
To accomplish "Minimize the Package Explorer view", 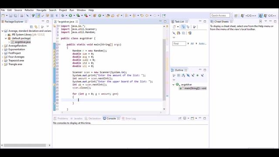I will [x=43, y=21].
